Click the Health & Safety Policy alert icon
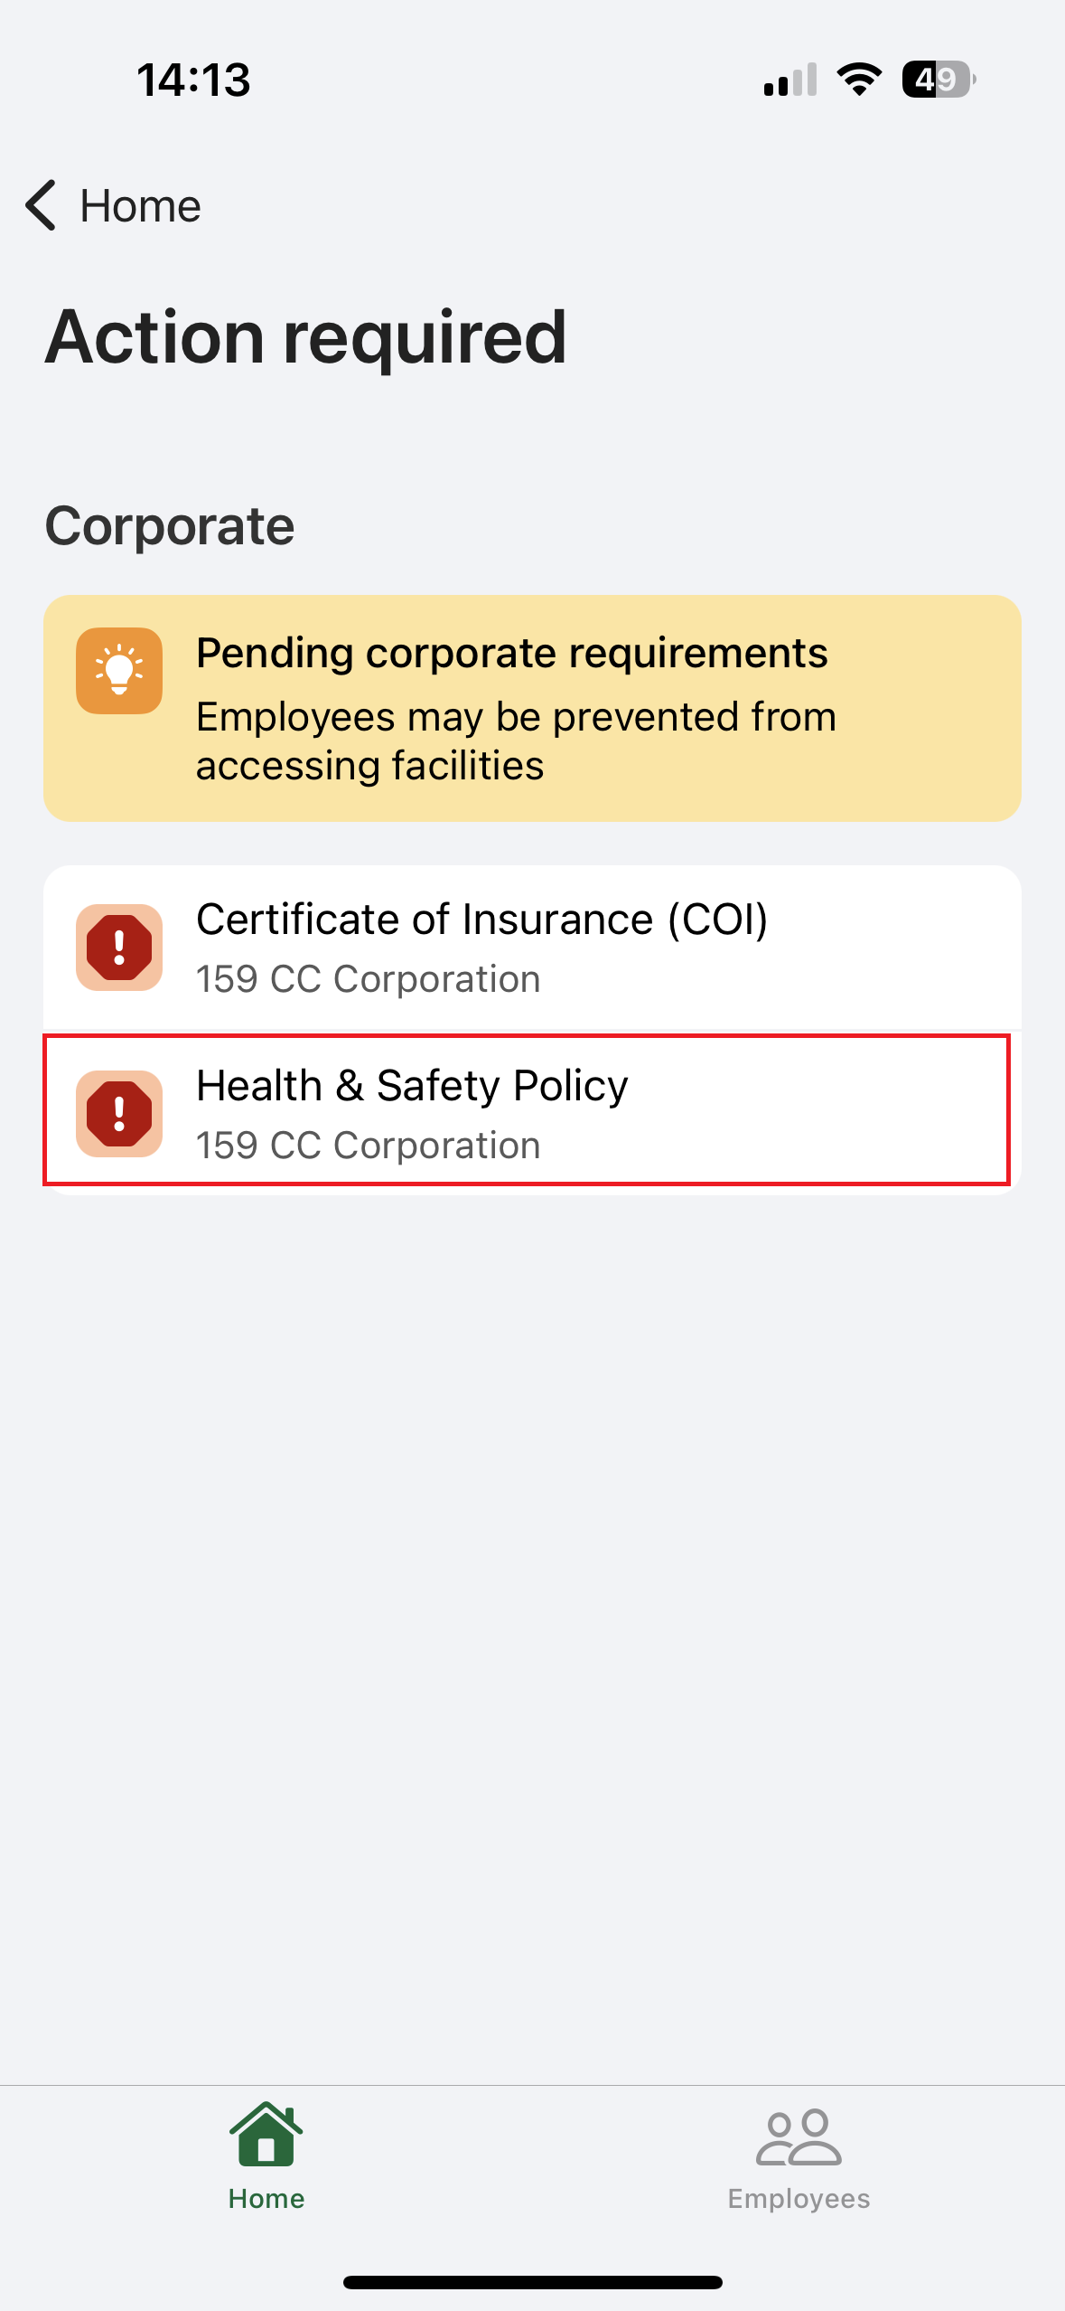Image resolution: width=1065 pixels, height=2311 pixels. pyautogui.click(x=119, y=1114)
